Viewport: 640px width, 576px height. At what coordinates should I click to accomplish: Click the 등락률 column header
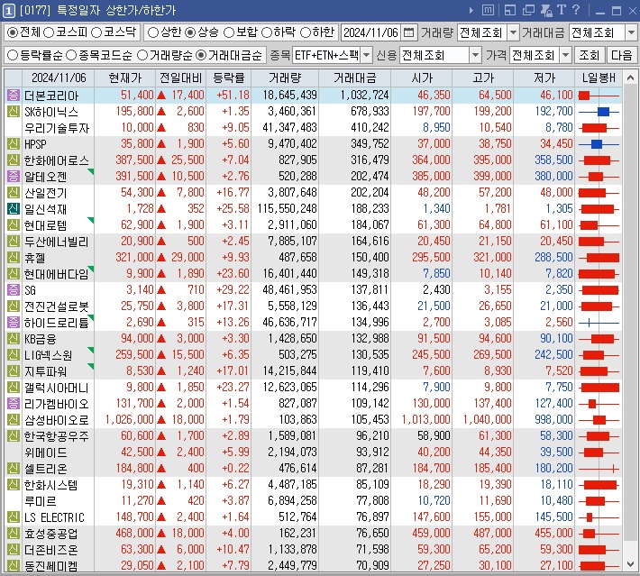[229, 78]
